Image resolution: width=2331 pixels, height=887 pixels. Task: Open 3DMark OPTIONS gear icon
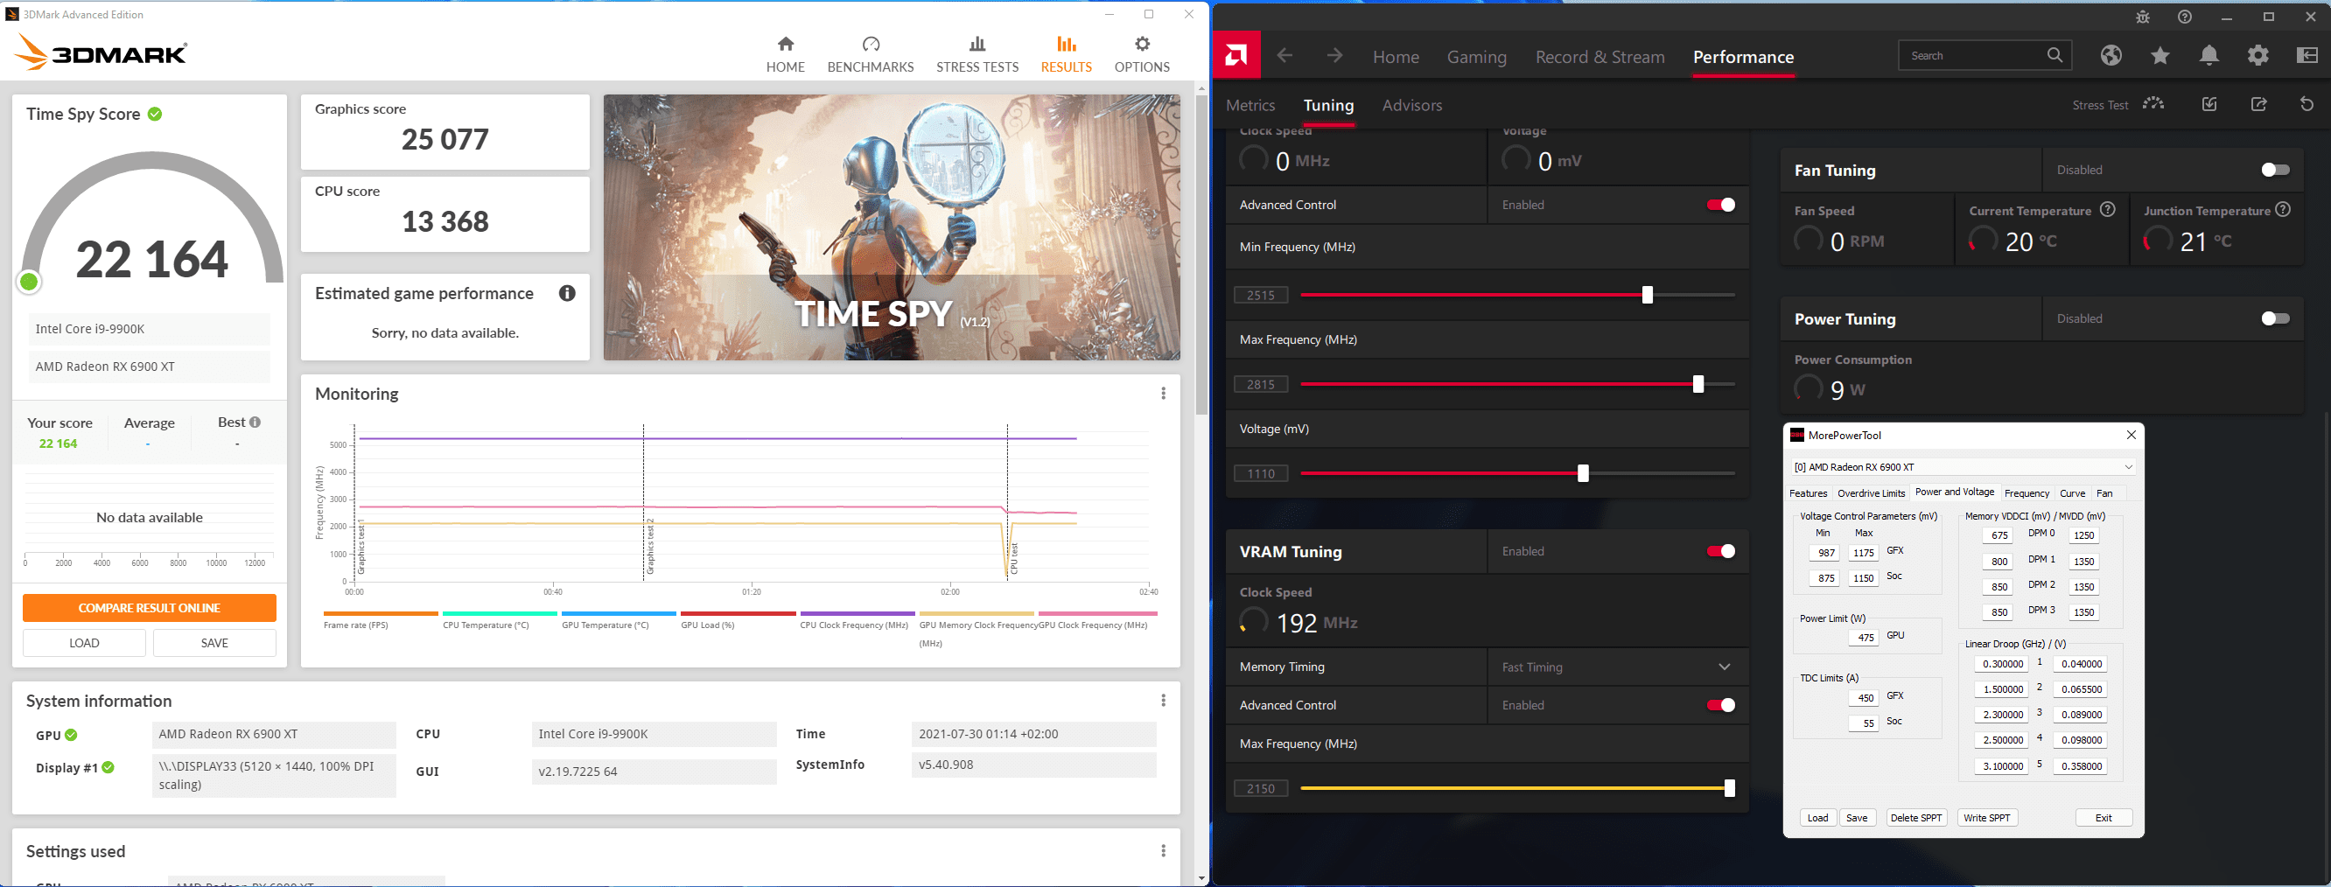tap(1142, 44)
